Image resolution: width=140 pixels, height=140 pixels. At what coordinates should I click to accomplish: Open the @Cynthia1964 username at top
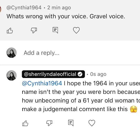click(24, 7)
